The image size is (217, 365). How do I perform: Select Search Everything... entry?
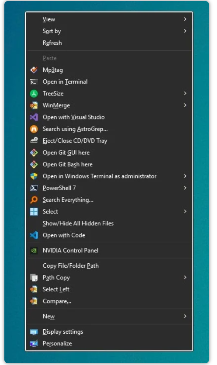[68, 200]
